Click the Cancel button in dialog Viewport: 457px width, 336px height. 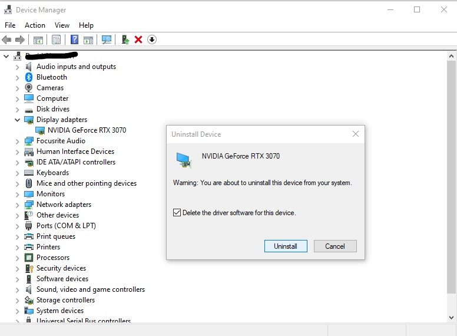(x=335, y=246)
